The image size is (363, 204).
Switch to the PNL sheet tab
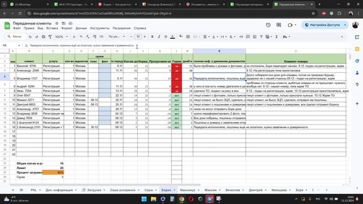tap(33, 190)
